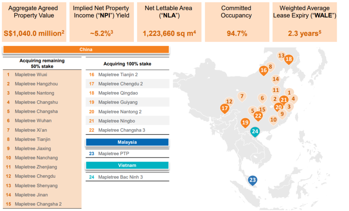Click Mapletree Nantong row numbered 3

pos(42,93)
